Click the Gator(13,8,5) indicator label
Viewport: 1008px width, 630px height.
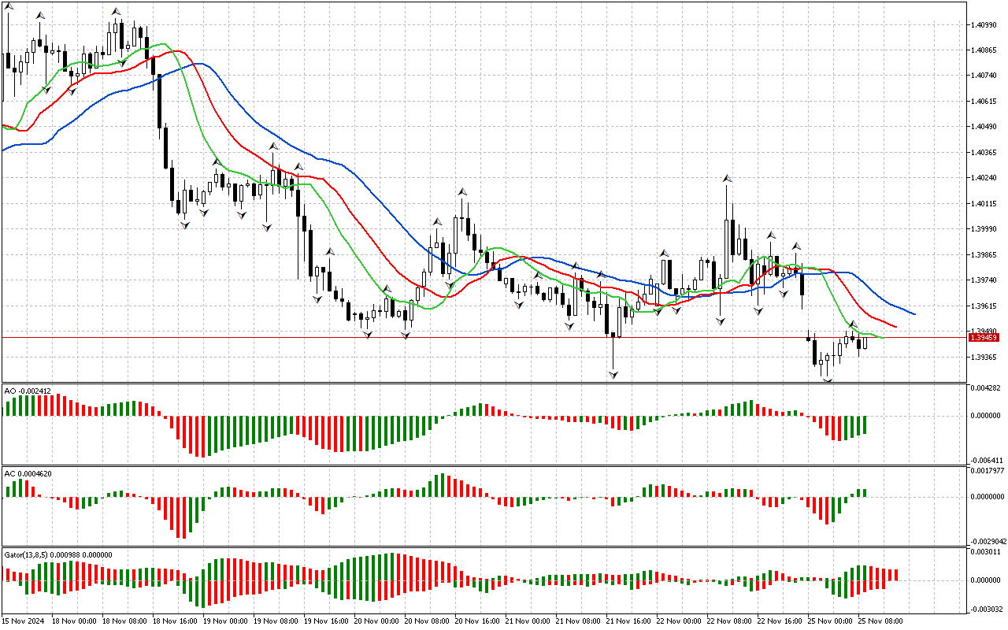58,554
